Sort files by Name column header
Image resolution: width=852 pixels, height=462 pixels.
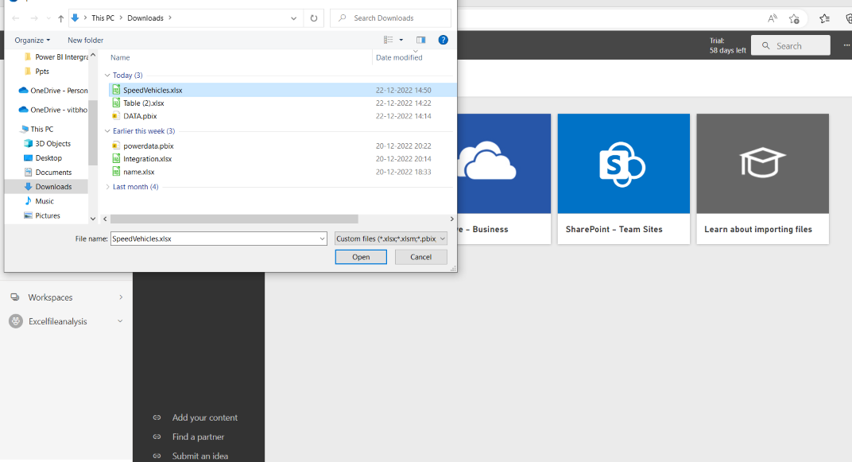(x=120, y=57)
